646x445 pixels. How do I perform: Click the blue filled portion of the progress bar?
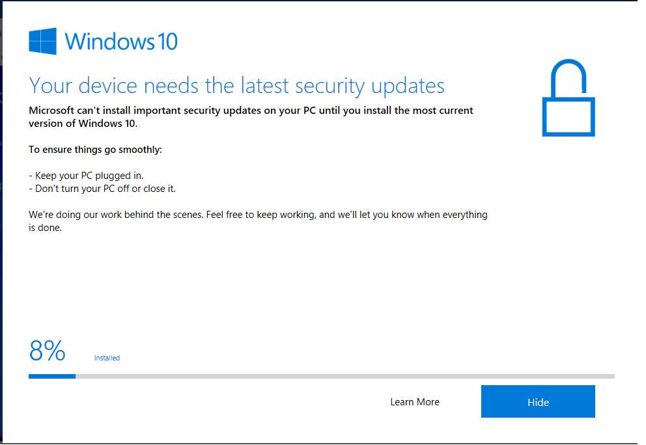point(51,376)
